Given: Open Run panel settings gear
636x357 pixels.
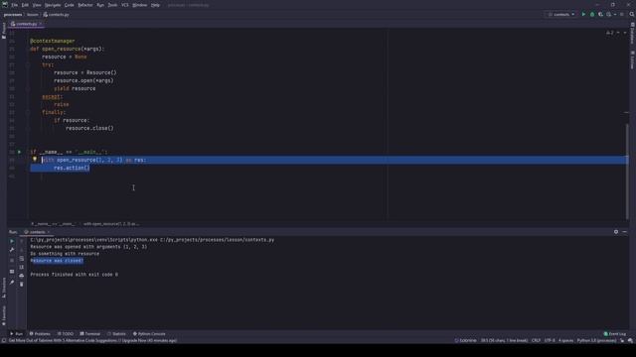Looking at the screenshot, I should coord(616,232).
